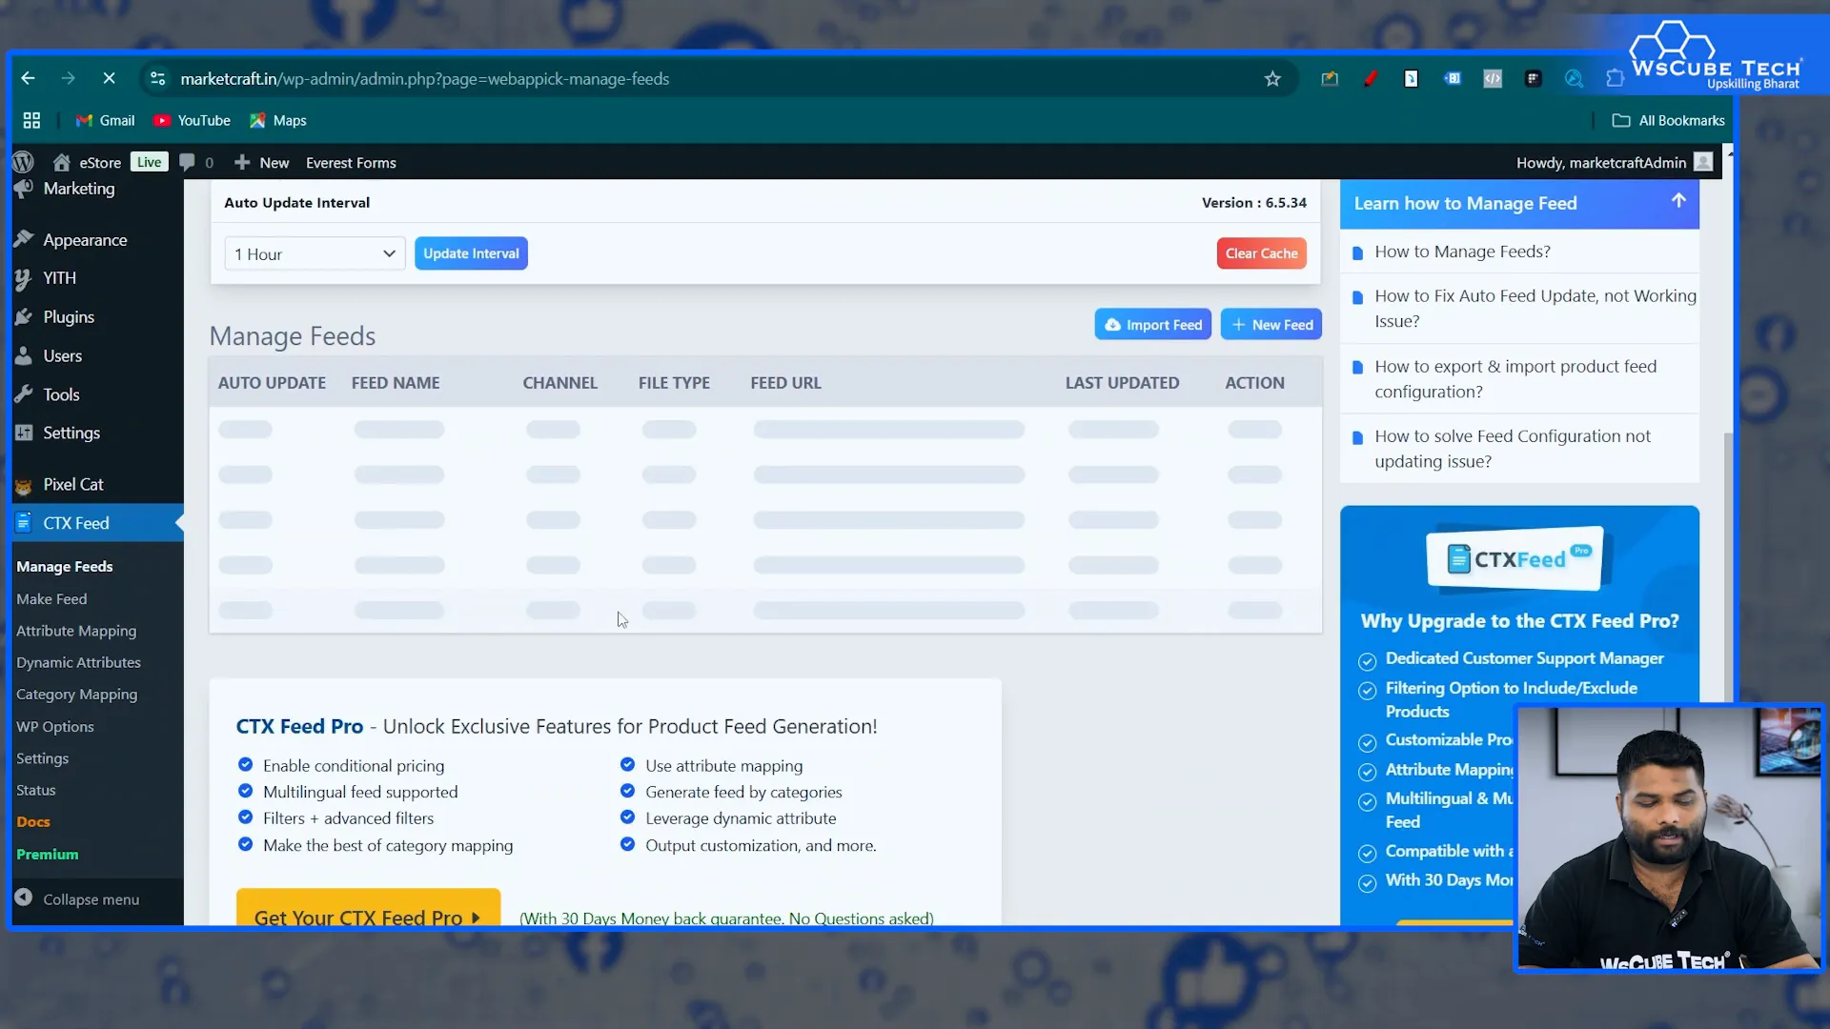This screenshot has height=1029, width=1830.
Task: Open Category Mapping submenu item
Action: 76,694
